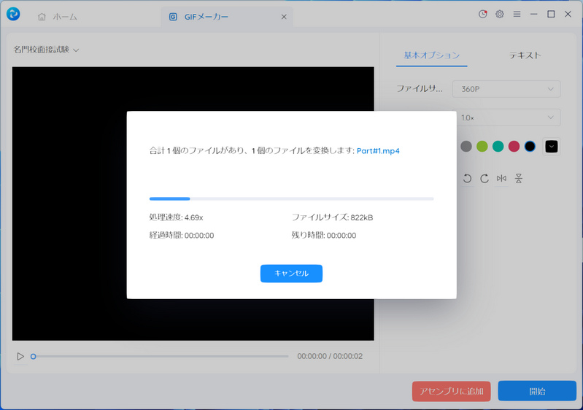This screenshot has height=410, width=583.
Task: Click the 開始 button
Action: pyautogui.click(x=537, y=391)
